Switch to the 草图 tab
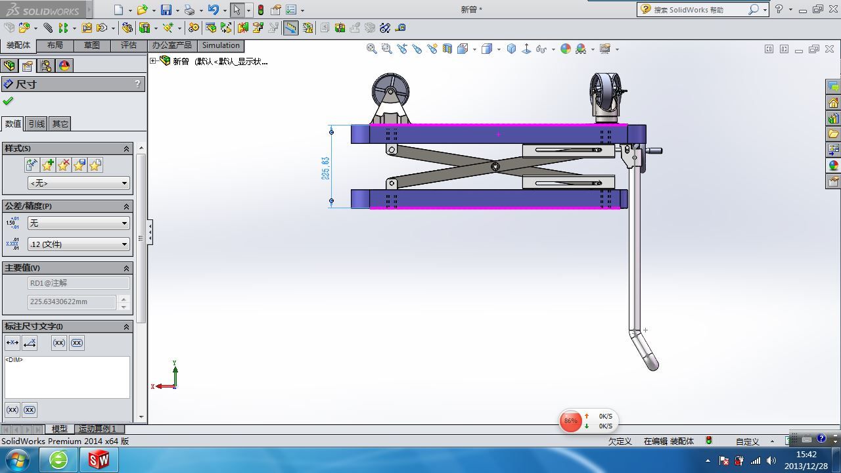 coord(92,45)
